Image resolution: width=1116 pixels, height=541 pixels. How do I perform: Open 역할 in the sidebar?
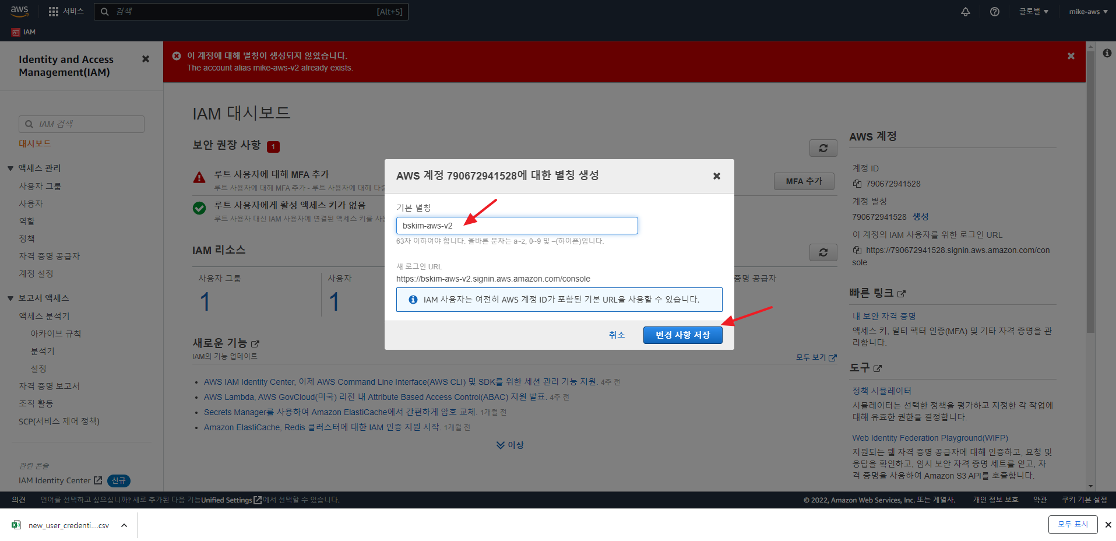click(27, 221)
